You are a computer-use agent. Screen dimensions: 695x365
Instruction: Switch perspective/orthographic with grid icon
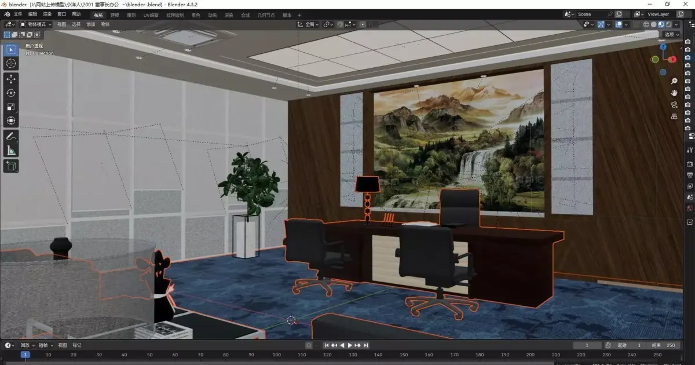[x=674, y=116]
